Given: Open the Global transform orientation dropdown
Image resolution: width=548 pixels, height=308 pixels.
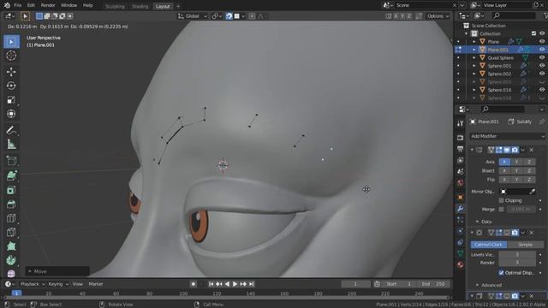Looking at the screenshot, I should click(x=193, y=16).
